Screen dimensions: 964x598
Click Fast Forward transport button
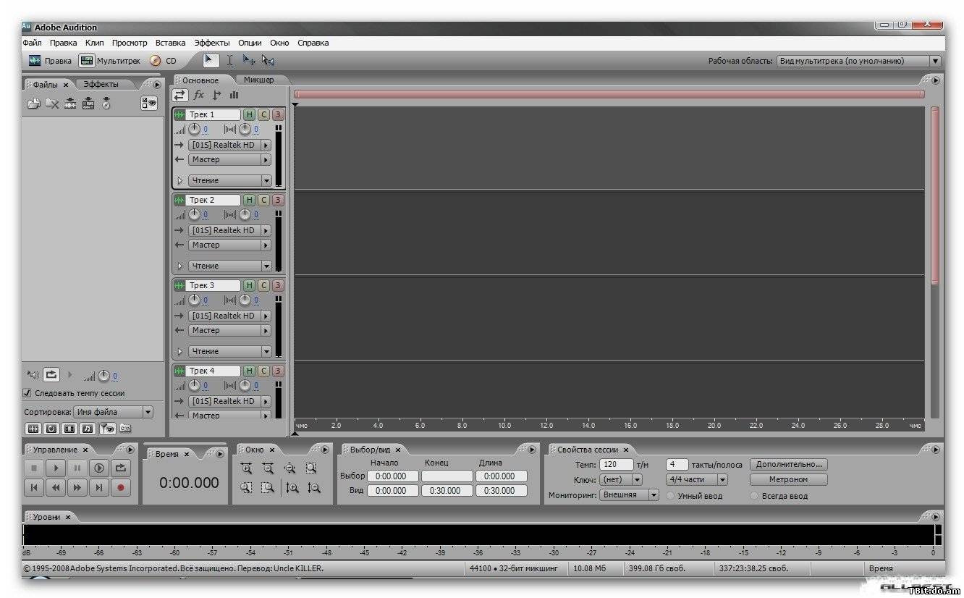click(77, 488)
